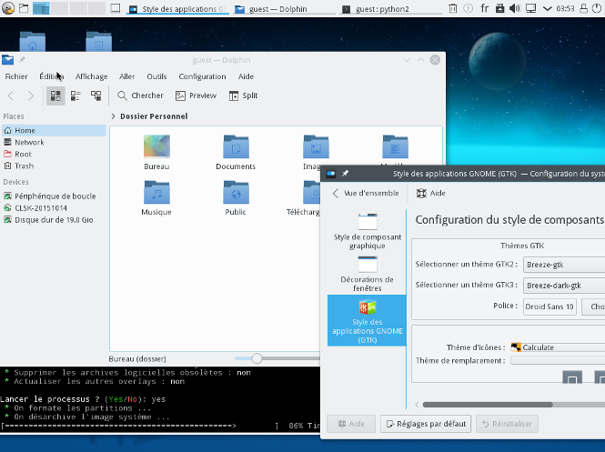The height and width of the screenshot is (452, 605).
Task: Select Root in Dolphin Places panel
Action: [x=54, y=155]
